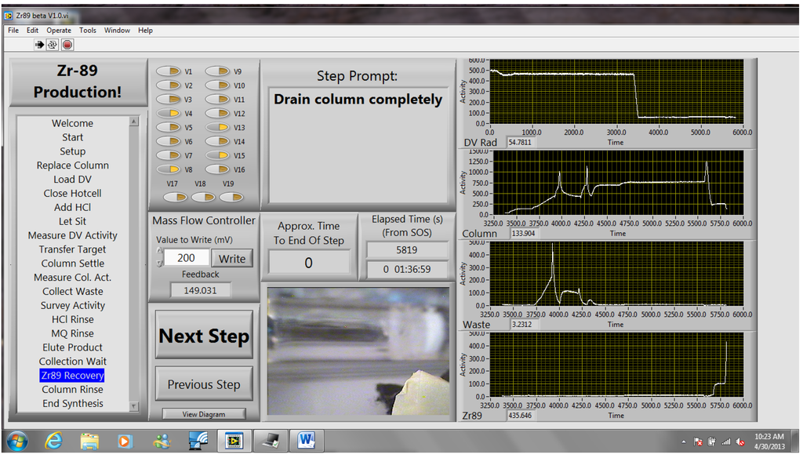803x458 pixels.
Task: Click the Run arrow toolbar icon
Action: 39,45
